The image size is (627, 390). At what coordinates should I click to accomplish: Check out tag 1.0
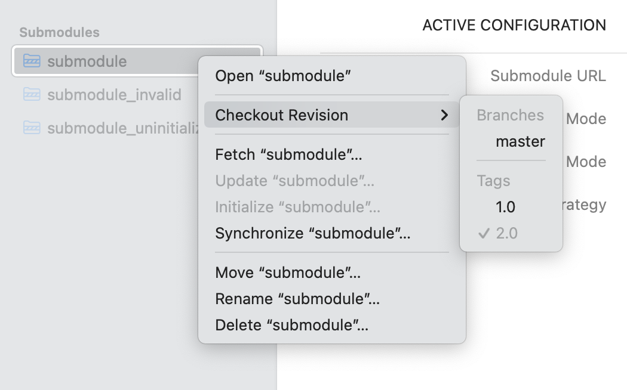(505, 207)
